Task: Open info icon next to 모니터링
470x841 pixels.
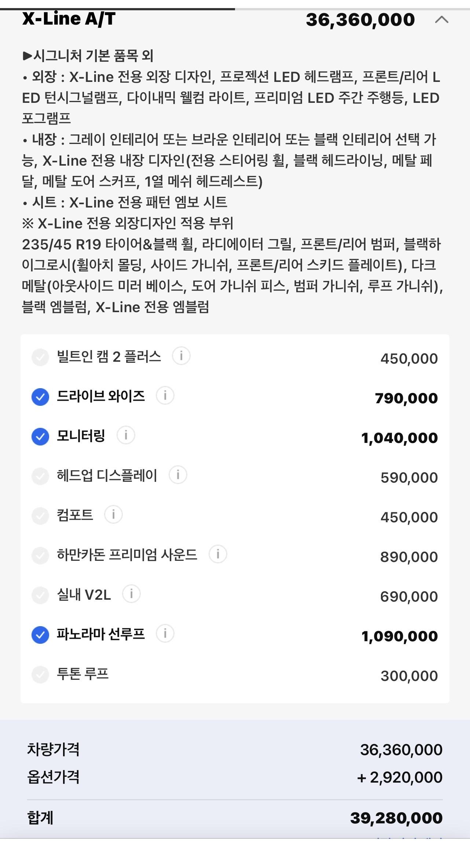Action: pyautogui.click(x=126, y=435)
